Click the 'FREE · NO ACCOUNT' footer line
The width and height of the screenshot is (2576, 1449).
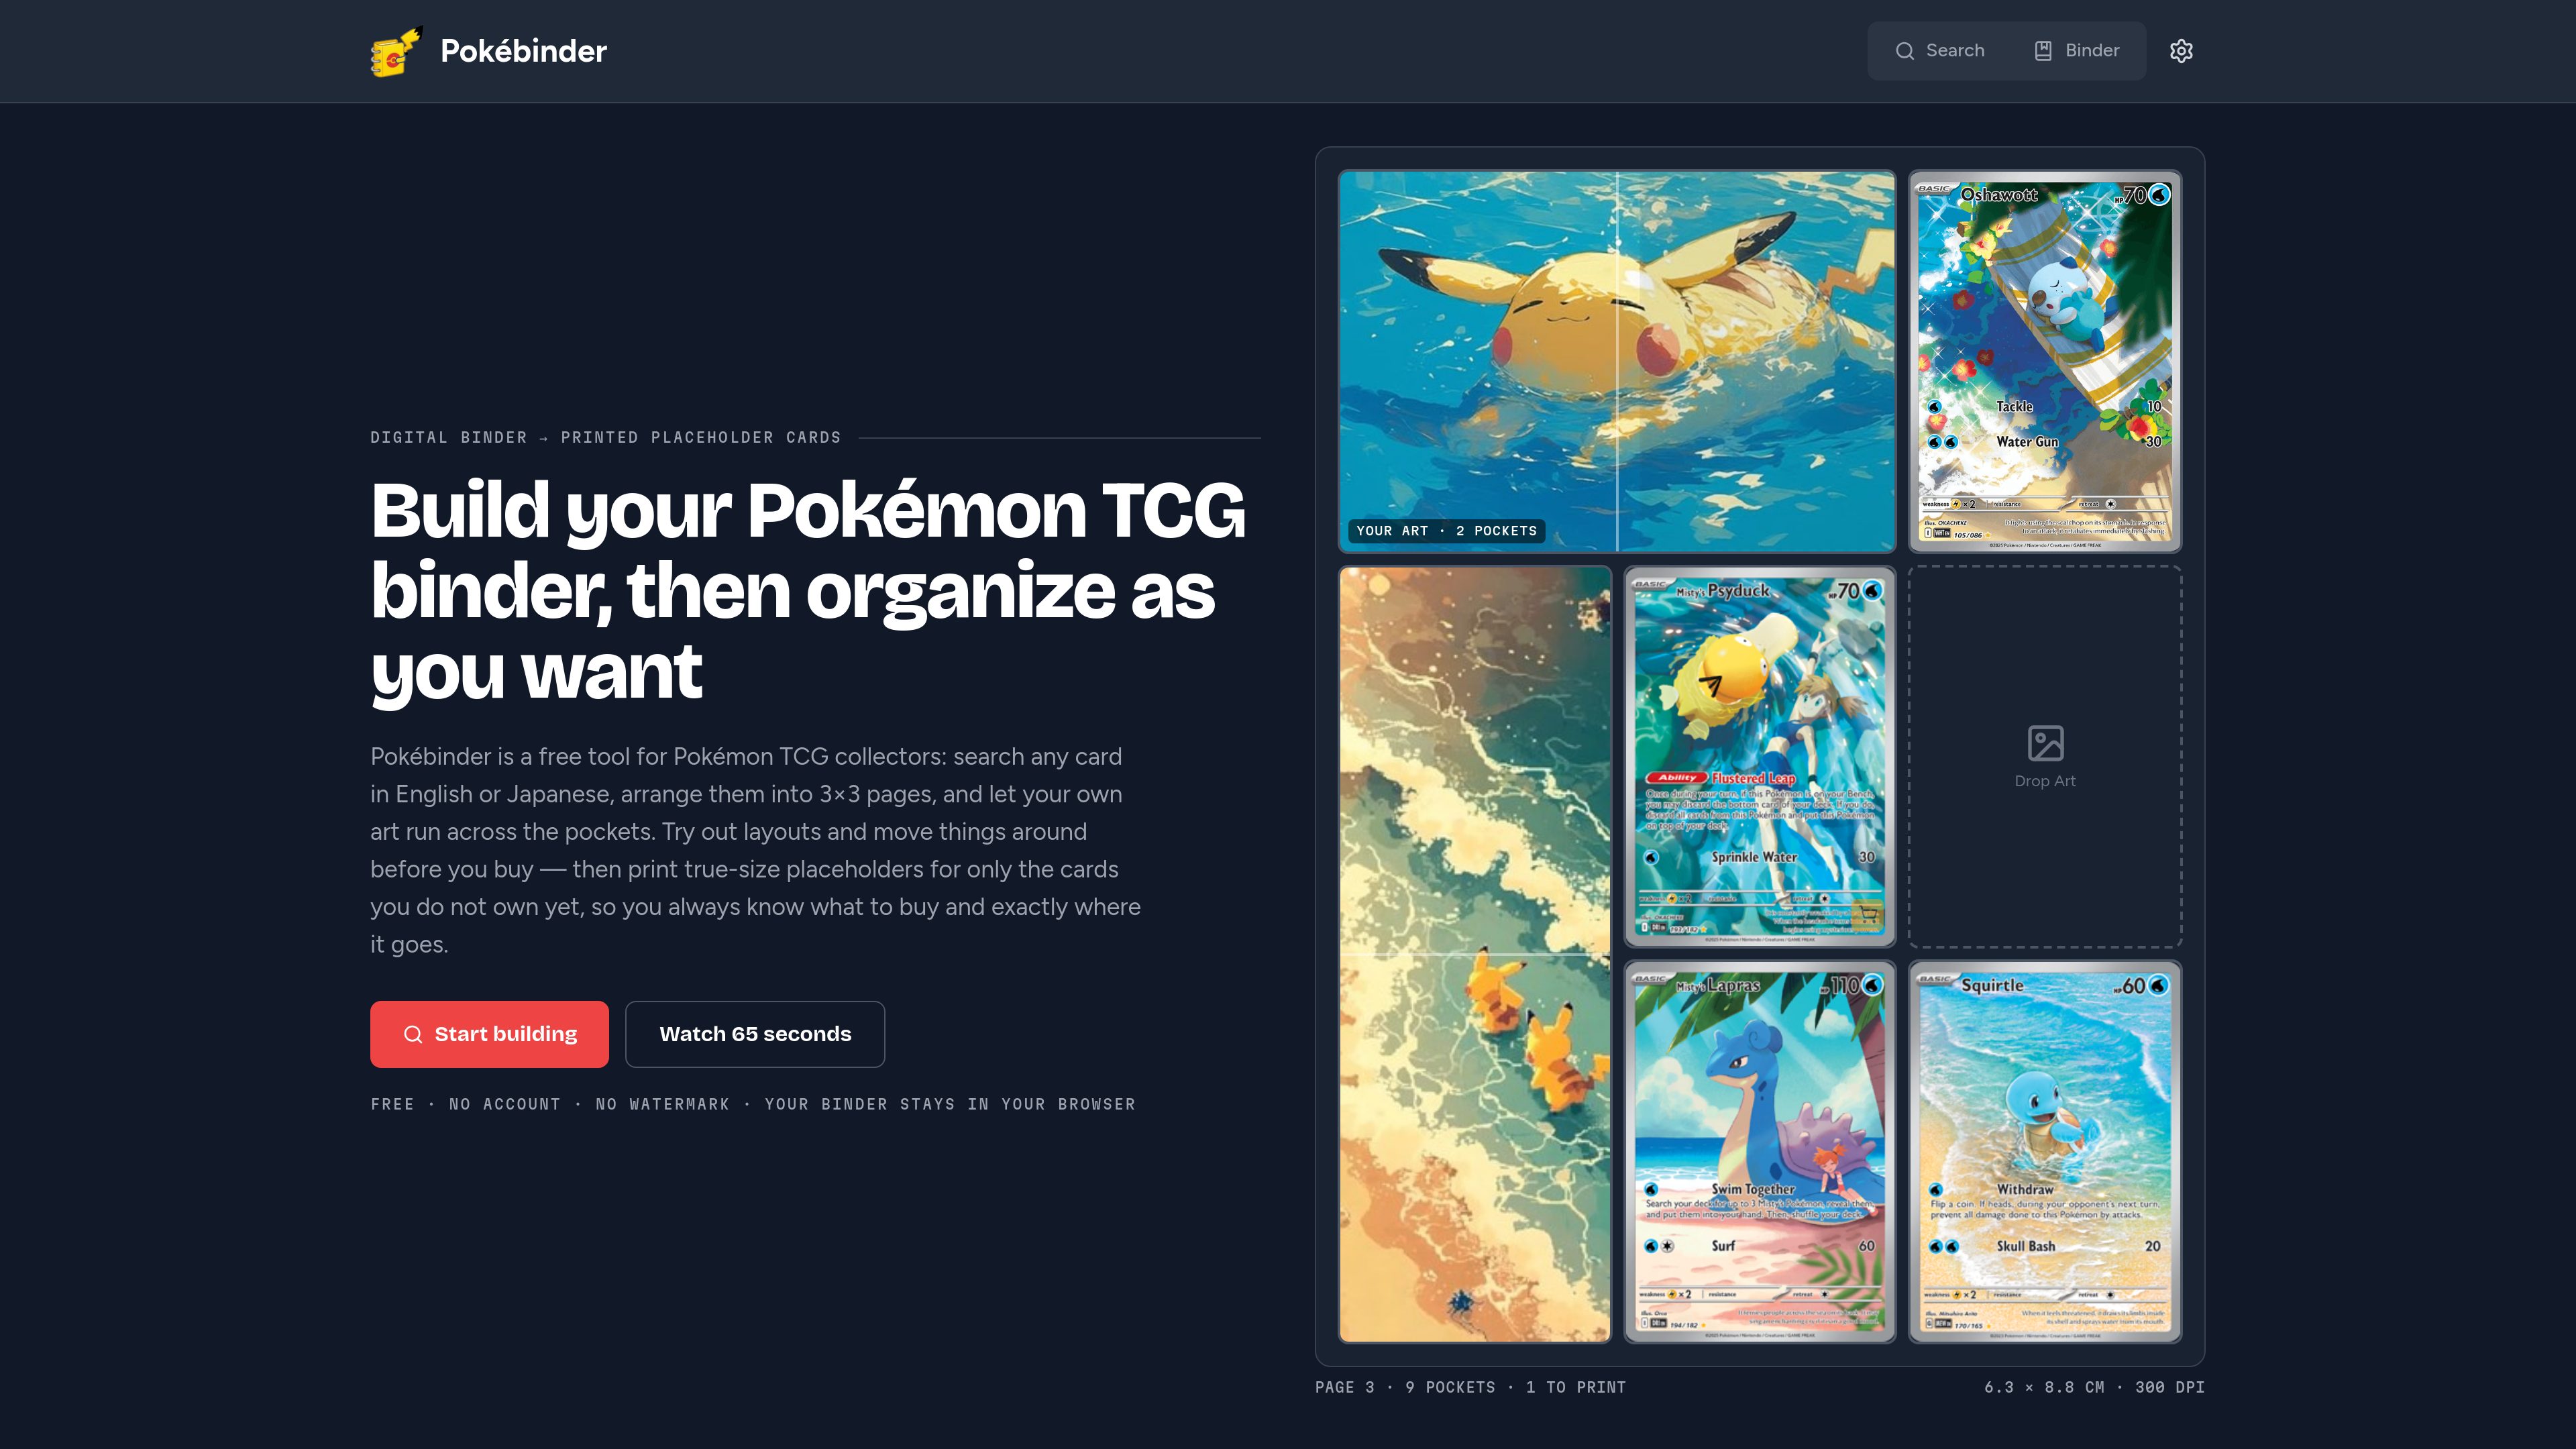[x=753, y=1104]
